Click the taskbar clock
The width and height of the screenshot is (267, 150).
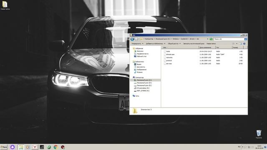pyautogui.click(x=259, y=147)
